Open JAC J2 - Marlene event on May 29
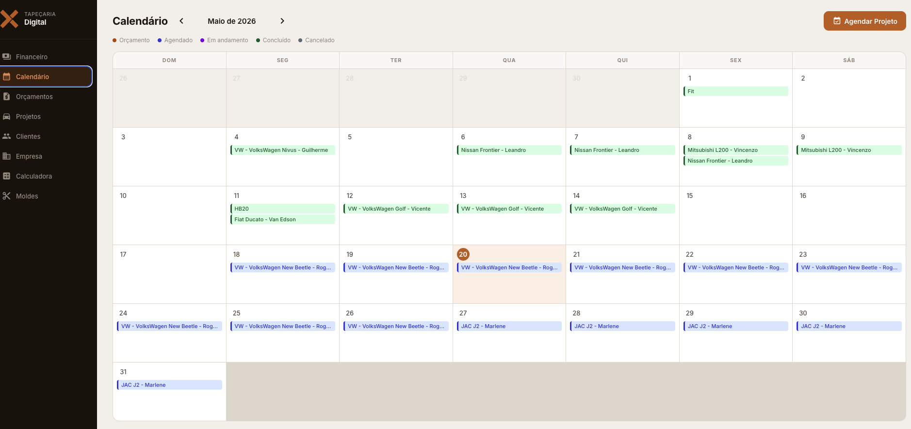 coord(735,326)
